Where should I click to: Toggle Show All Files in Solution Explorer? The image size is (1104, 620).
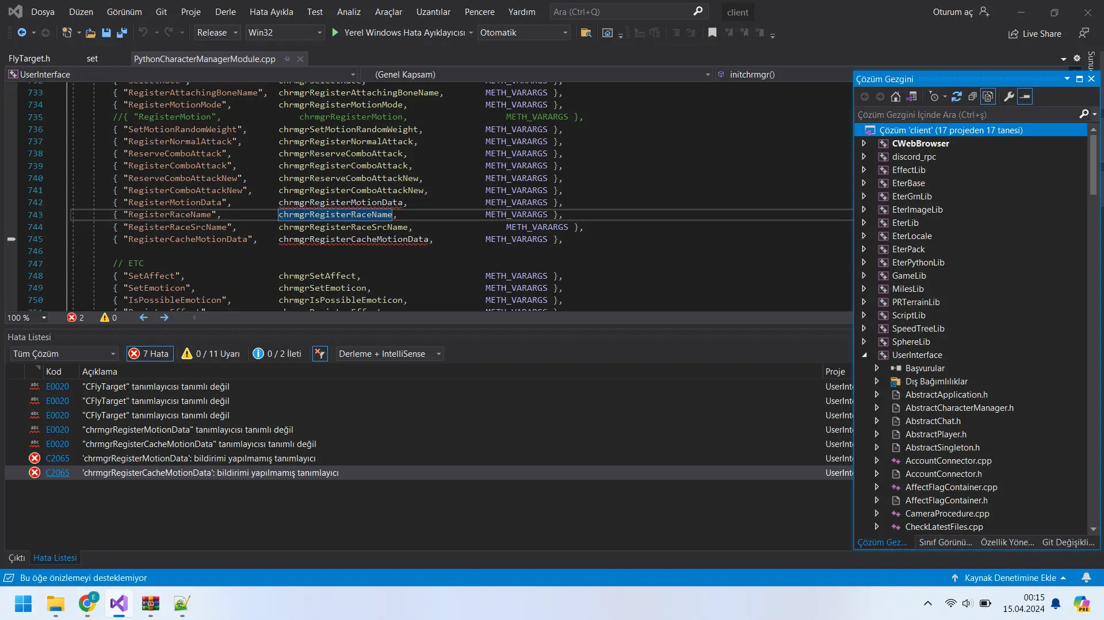click(x=988, y=97)
